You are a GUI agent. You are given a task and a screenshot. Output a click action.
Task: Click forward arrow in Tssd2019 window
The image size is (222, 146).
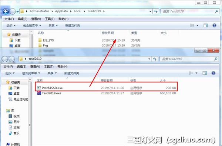(13, 12)
